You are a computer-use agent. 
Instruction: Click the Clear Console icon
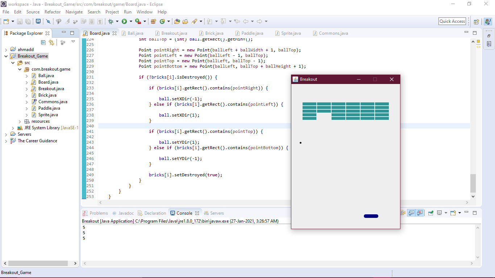click(403, 213)
